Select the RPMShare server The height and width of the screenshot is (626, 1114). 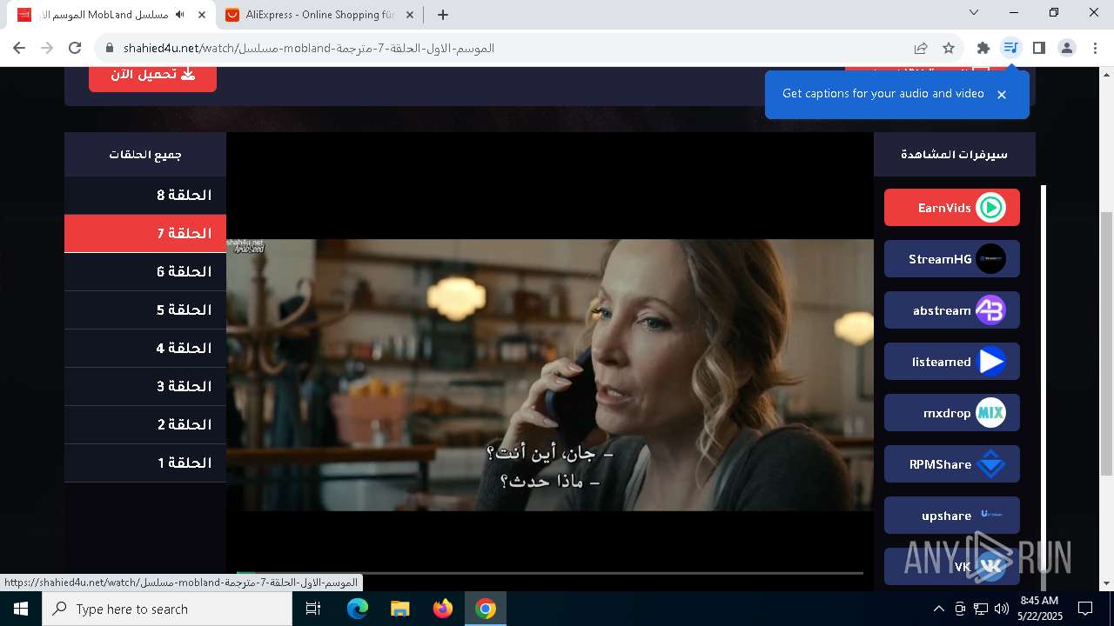coord(951,464)
